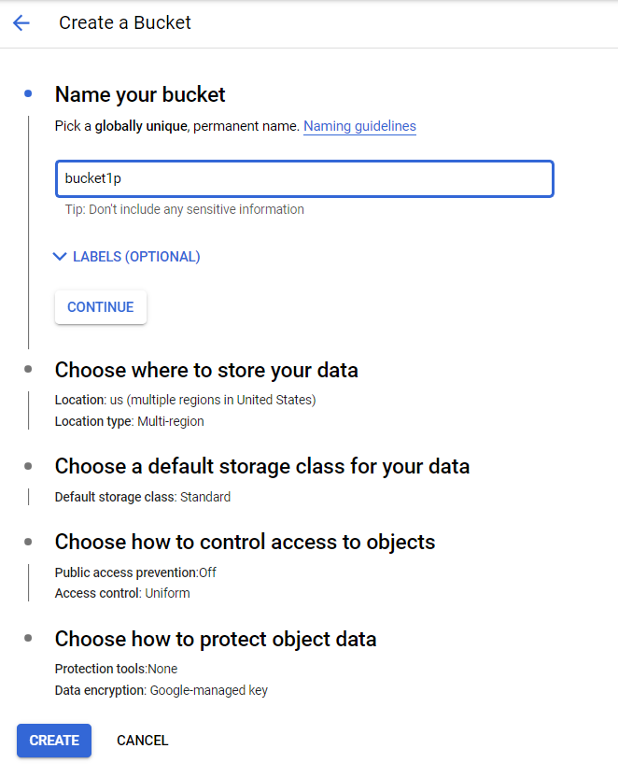Click the blue bullet beside Name your bucket

point(28,93)
